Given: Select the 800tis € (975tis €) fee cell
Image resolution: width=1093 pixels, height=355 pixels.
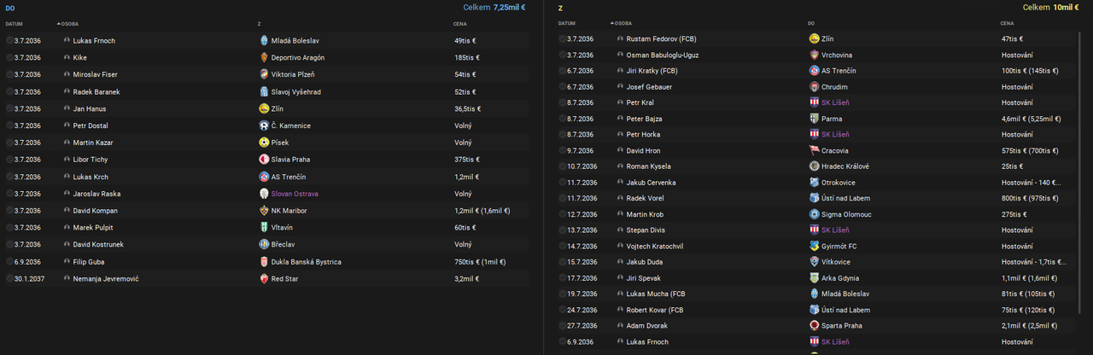Looking at the screenshot, I should click(x=1030, y=198).
